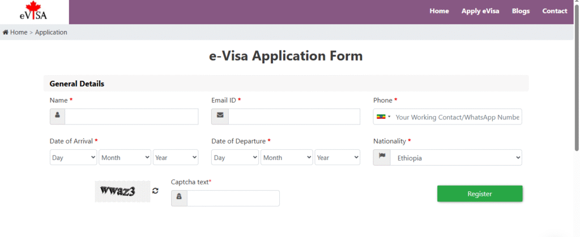Screen dimensions: 580x237
Task: Open the arrival Month dropdown
Action: (125, 157)
